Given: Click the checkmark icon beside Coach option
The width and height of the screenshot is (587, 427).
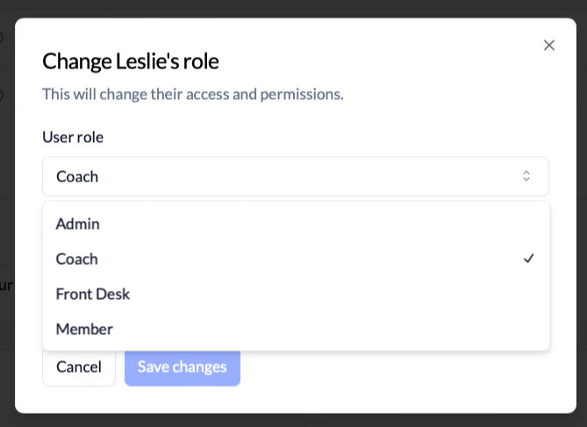Looking at the screenshot, I should (x=528, y=259).
